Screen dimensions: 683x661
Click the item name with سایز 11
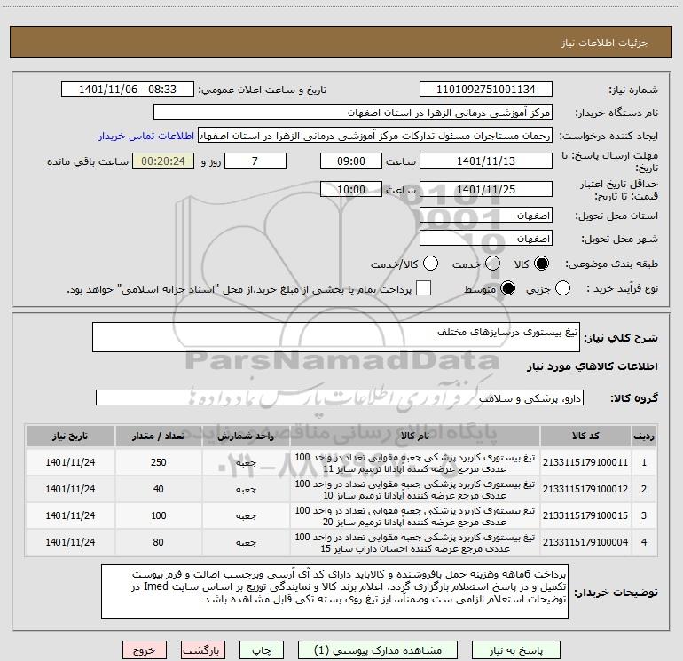pyautogui.click(x=415, y=463)
